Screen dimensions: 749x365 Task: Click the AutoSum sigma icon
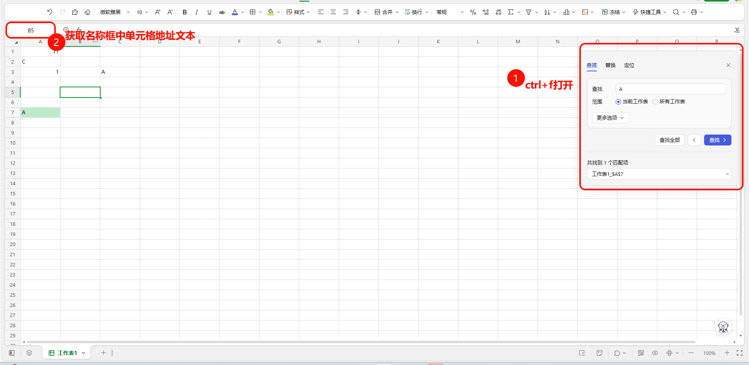(511, 12)
